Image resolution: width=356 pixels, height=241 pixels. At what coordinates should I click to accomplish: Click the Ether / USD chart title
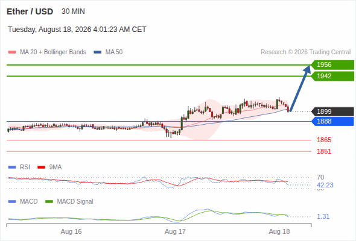point(30,11)
